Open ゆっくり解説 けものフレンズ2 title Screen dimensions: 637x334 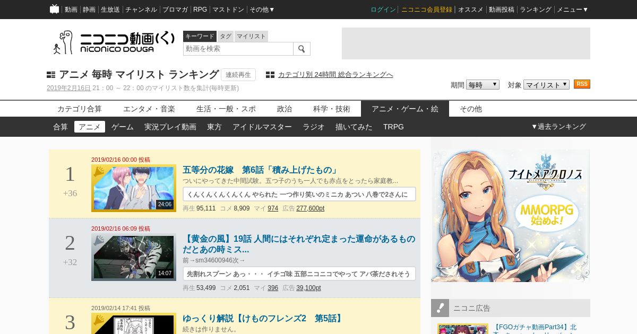[263, 319]
